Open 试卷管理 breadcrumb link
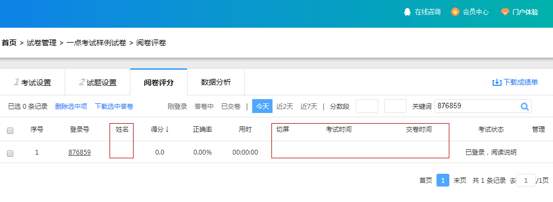 pos(42,43)
